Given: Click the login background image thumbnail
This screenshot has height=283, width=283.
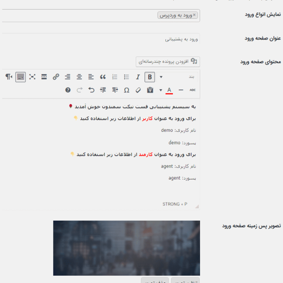Looking at the screenshot, I should pyautogui.click(x=126, y=248).
